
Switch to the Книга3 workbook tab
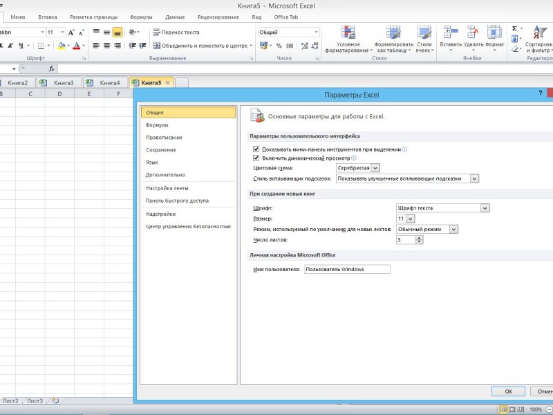[x=59, y=82]
